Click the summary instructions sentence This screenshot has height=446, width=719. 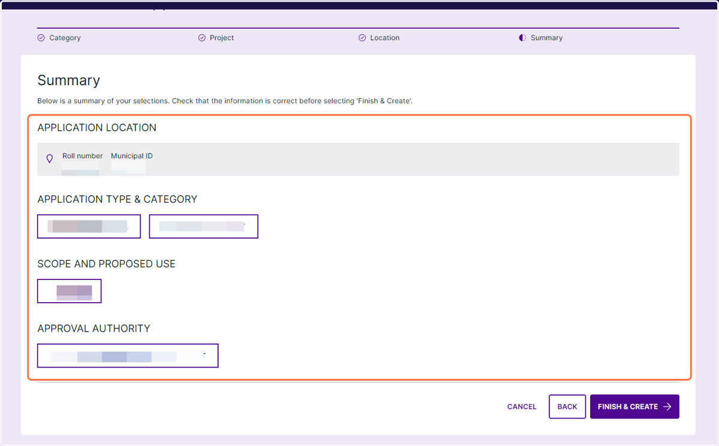coord(225,101)
